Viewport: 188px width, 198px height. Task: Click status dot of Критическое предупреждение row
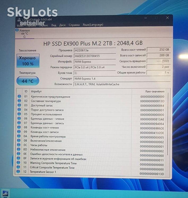click(x=19, y=96)
